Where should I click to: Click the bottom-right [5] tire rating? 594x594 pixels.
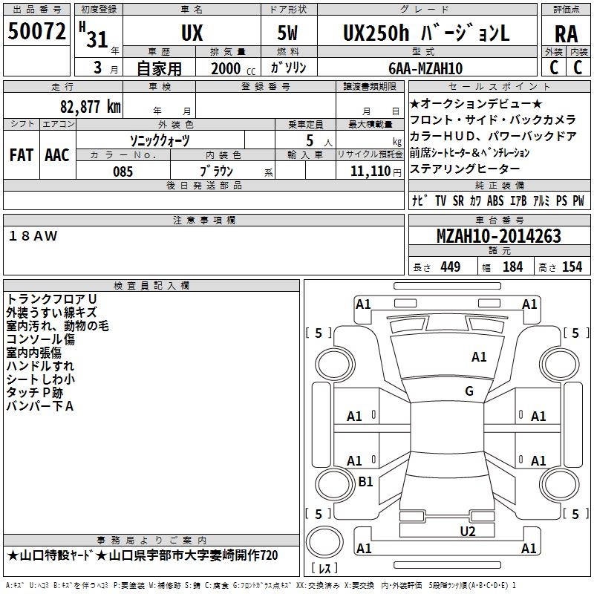[x=575, y=514]
